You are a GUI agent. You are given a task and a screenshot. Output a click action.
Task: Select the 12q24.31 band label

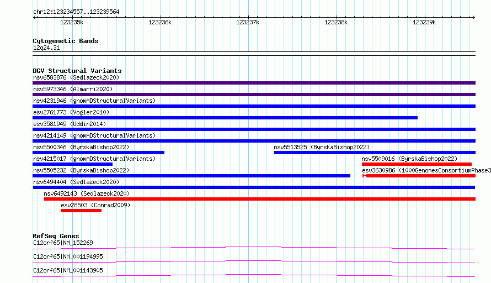pyautogui.click(x=46, y=48)
